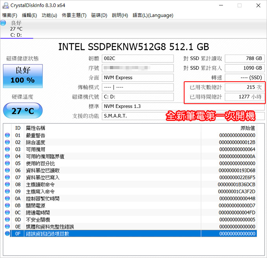The image size is (267, 258).
Task: Open the 語言(L)(Language) menu
Action: click(x=153, y=15)
